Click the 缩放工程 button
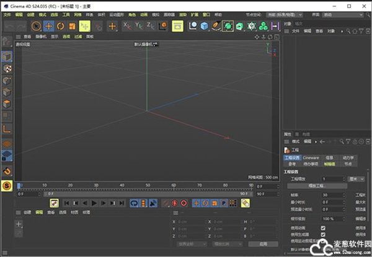 (x=317, y=185)
